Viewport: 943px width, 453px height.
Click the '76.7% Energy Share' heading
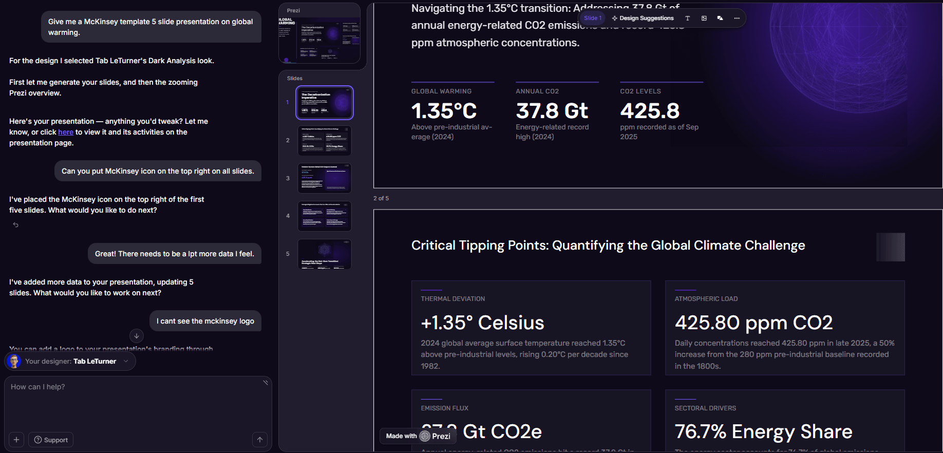(x=763, y=432)
